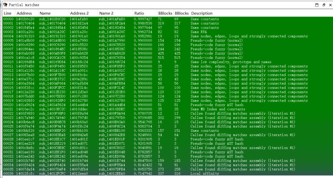Viewport: 333px width, 178px height.
Task: Select address 1401638f0
Action: pyautogui.click(x=25, y=101)
